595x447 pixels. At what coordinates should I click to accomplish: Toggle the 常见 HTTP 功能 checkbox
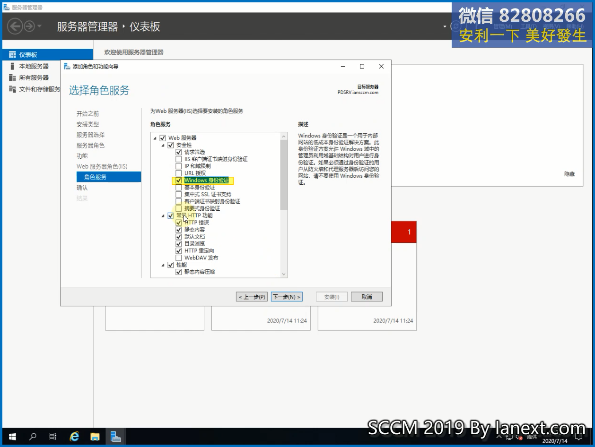171,215
